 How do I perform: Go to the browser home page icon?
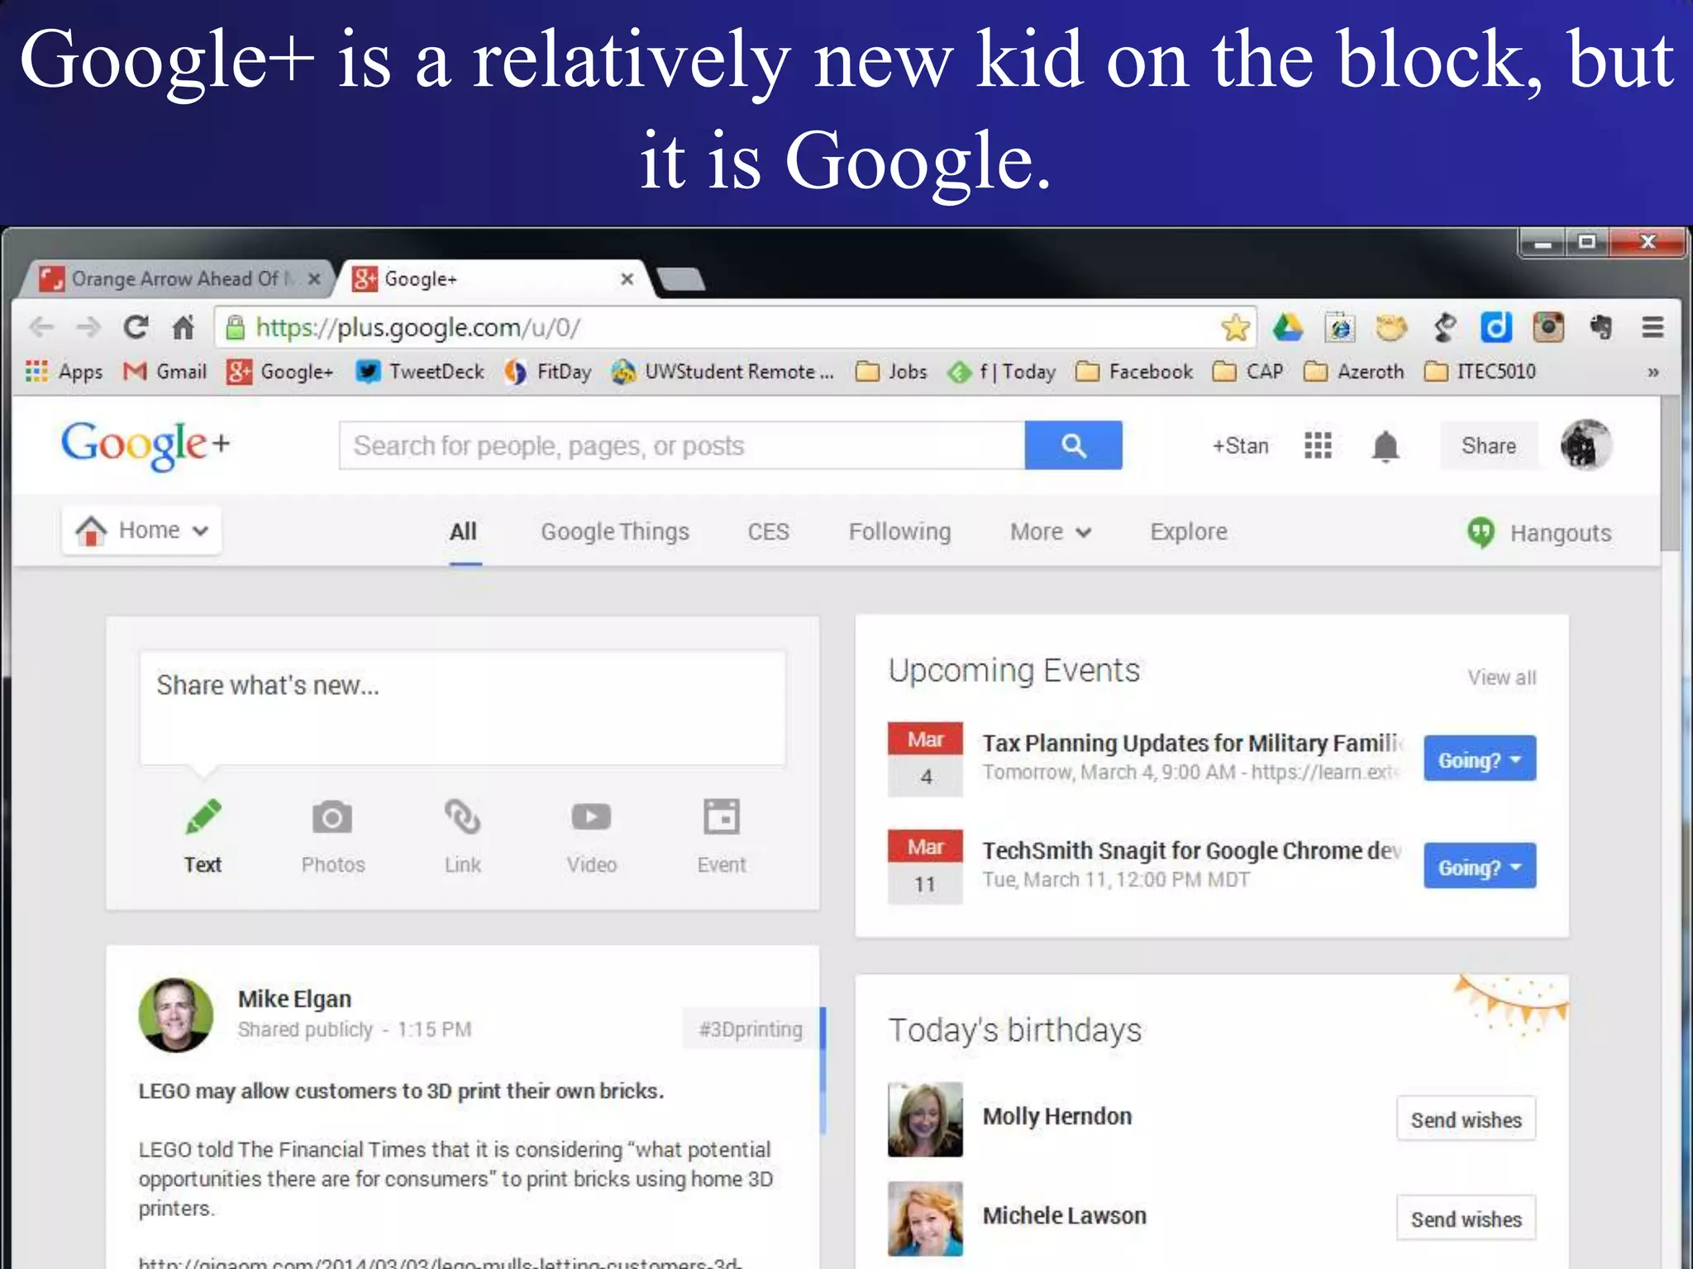point(183,328)
